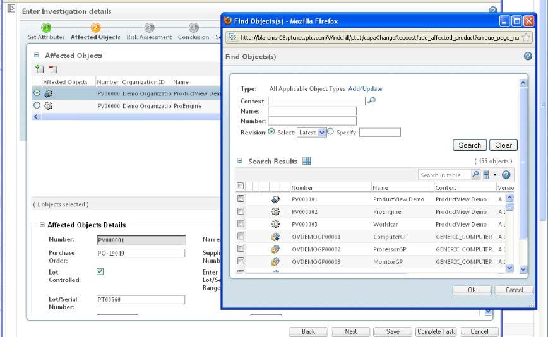This screenshot has height=337, width=548.
Task: Click the Cancel button in the wizard
Action: coord(479,331)
